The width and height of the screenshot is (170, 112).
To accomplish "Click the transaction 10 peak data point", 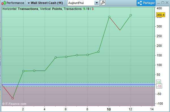I will [109, 17].
